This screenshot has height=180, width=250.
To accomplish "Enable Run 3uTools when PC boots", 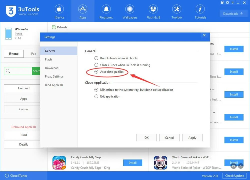I will [96, 58].
